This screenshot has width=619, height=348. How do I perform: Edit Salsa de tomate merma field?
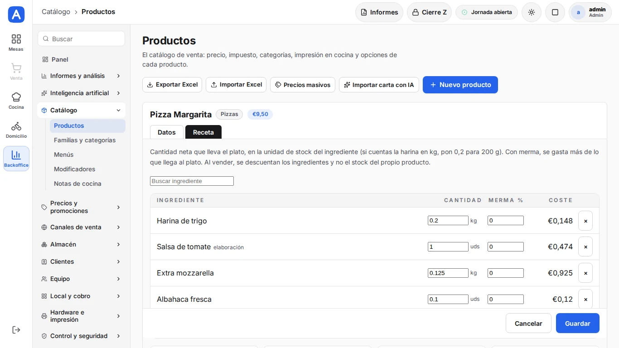[x=506, y=247]
